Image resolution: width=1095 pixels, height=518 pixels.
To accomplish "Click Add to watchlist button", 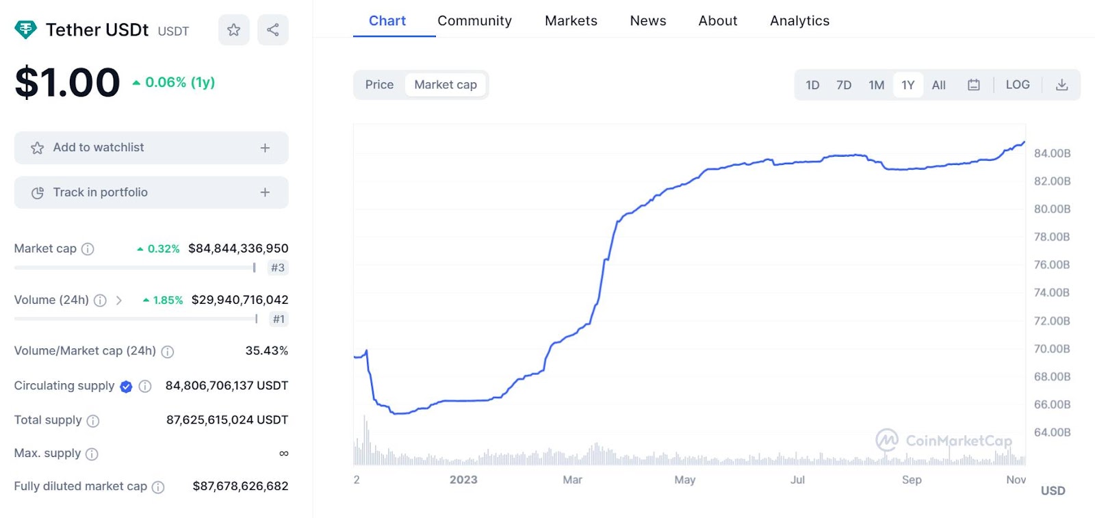I will pyautogui.click(x=151, y=148).
